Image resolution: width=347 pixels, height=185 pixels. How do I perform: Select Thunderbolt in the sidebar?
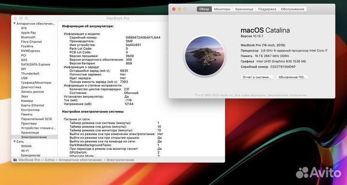pos(30,74)
